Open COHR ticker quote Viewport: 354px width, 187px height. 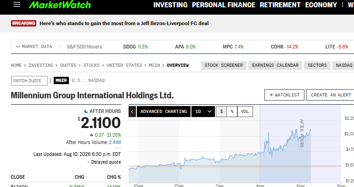[x=285, y=47]
